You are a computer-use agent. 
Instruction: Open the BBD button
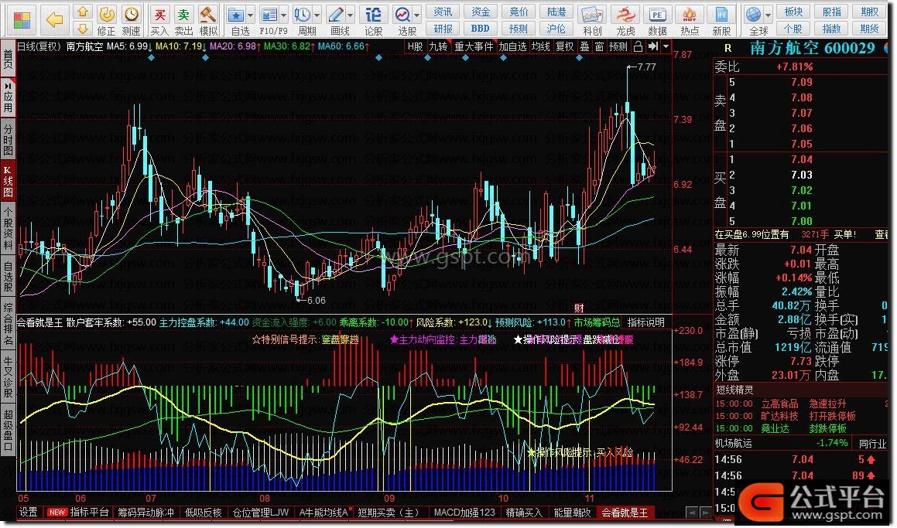coord(481,29)
